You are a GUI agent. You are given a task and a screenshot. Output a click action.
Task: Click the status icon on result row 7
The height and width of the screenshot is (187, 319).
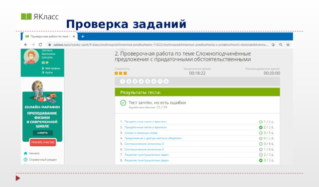261,155
